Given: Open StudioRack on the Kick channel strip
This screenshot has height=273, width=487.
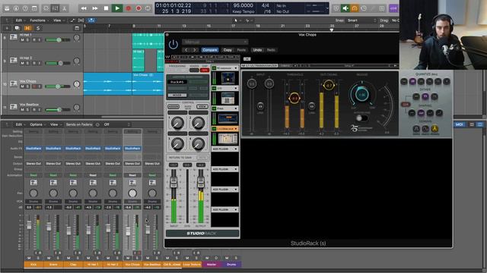Looking at the screenshot, I should click(x=33, y=149).
